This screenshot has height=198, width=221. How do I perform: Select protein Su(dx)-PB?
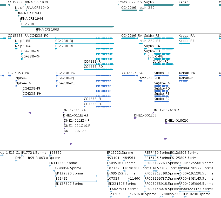point(162,73)
